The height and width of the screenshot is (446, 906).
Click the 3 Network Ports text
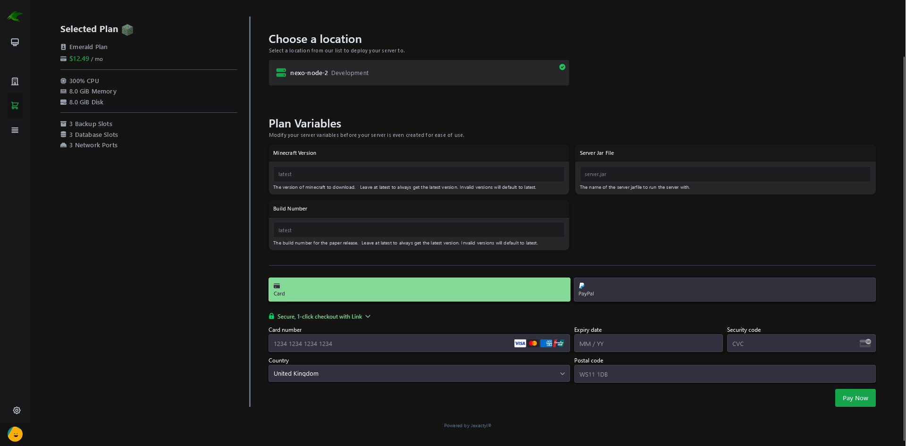coord(93,145)
